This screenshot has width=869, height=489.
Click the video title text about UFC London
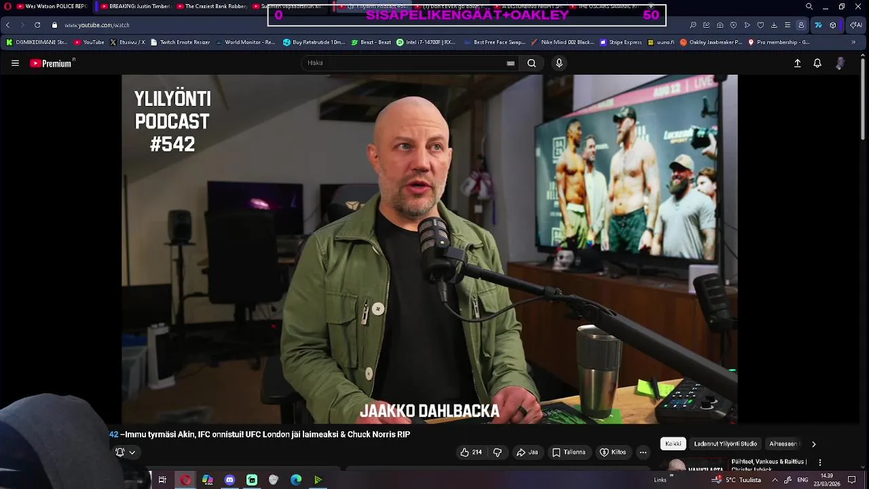[260, 435]
